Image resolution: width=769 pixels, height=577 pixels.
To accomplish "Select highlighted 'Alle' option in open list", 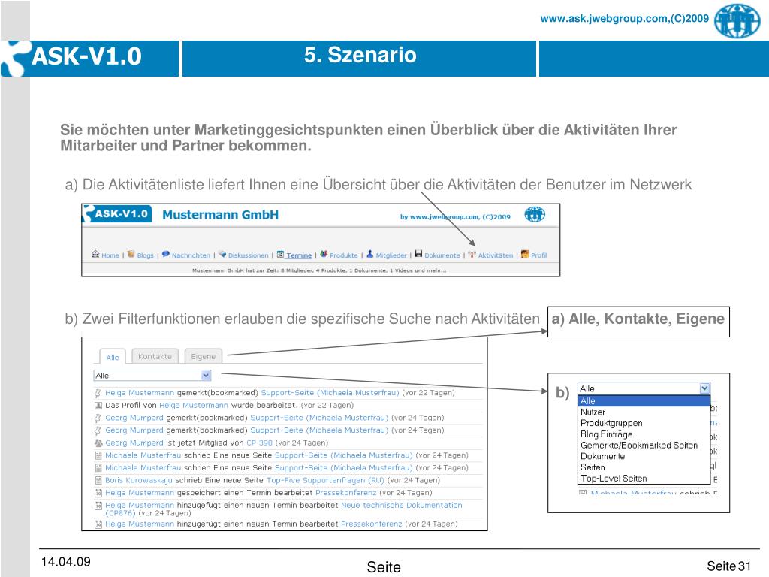I will coord(644,401).
